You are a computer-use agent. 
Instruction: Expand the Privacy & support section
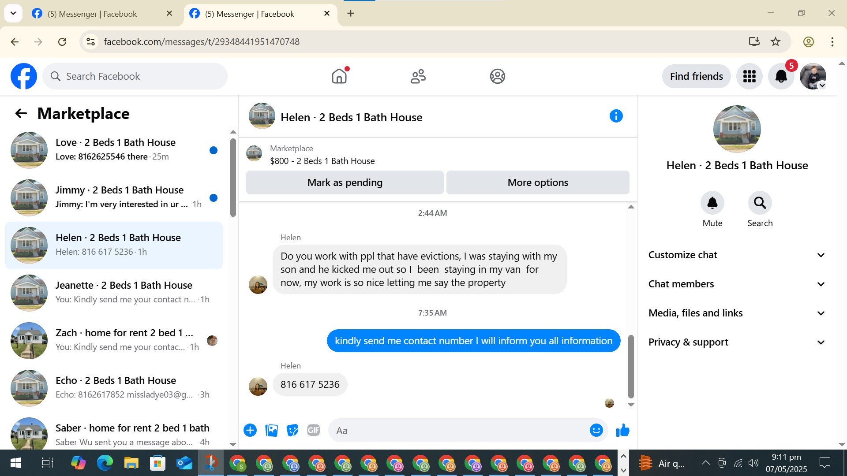click(736, 342)
